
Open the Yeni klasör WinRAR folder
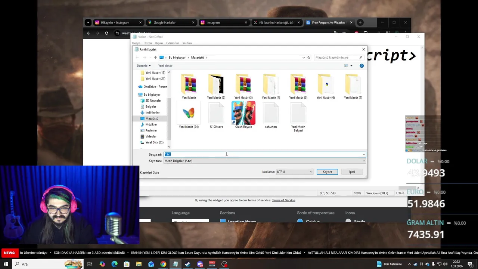(189, 86)
